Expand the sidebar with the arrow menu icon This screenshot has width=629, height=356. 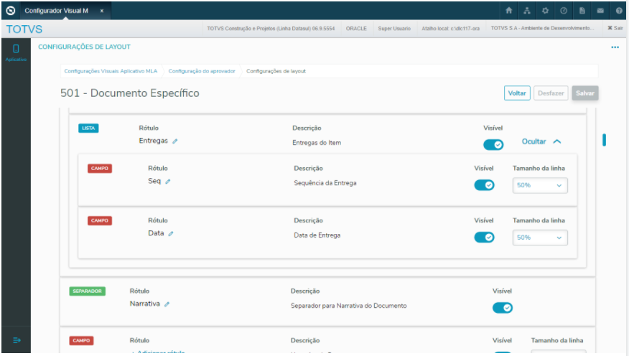17,340
